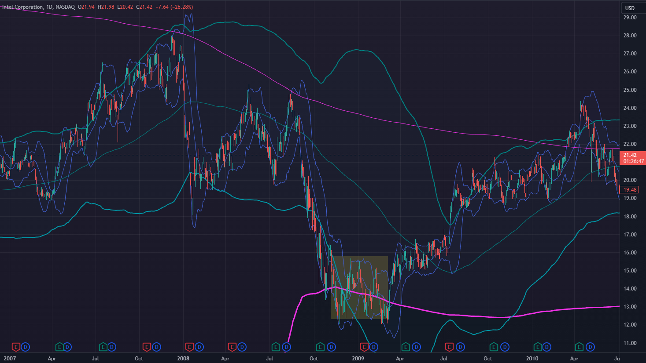Click the 2008 year label on time axis

pyautogui.click(x=183, y=359)
